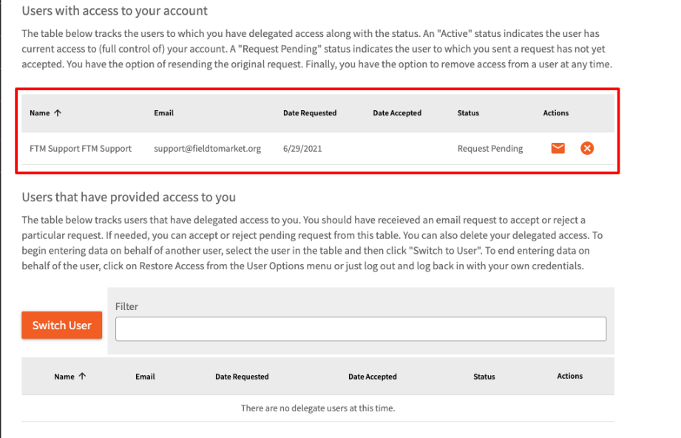The width and height of the screenshot is (681, 438).
Task: Sort by Date Requested in table below Filter field
Action: [x=242, y=377]
